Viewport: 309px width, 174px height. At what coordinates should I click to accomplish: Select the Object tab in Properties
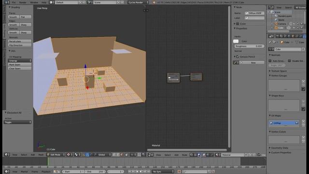point(293,36)
